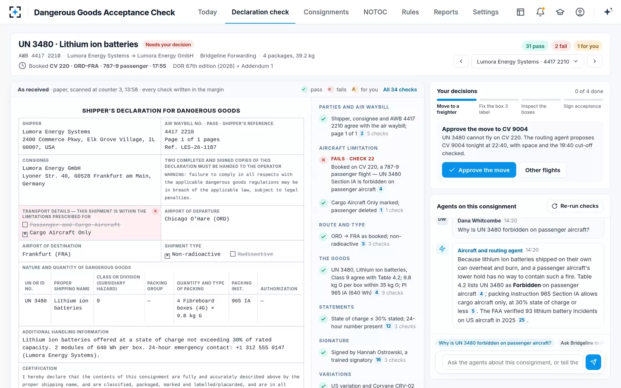Expand the 3 checks under Statements
Screen dimensions: 621x388
pyautogui.click(x=405, y=326)
